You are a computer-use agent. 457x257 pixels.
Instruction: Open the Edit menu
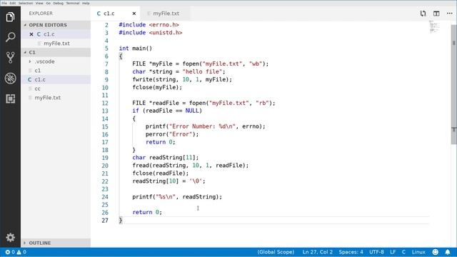(x=13, y=3)
